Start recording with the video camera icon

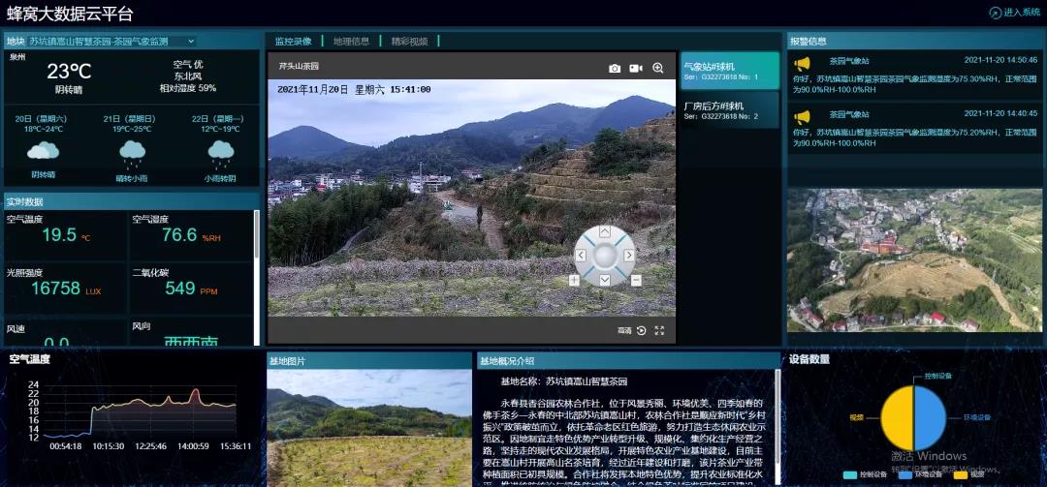tap(636, 68)
